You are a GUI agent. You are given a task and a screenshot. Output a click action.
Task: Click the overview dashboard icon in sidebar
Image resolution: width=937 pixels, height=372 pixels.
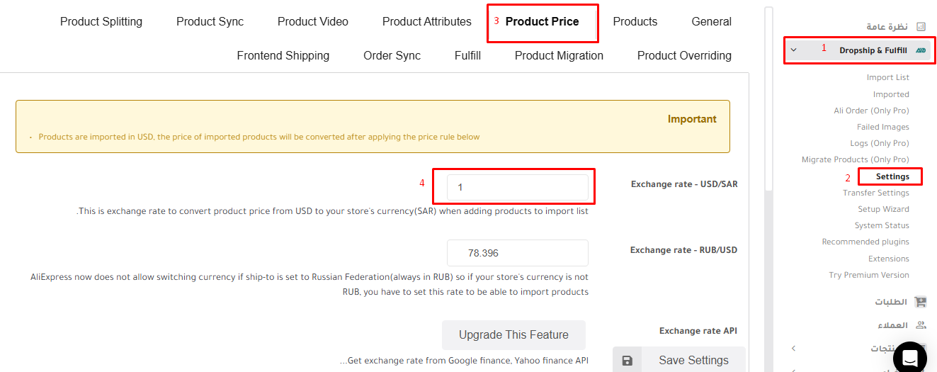(921, 27)
